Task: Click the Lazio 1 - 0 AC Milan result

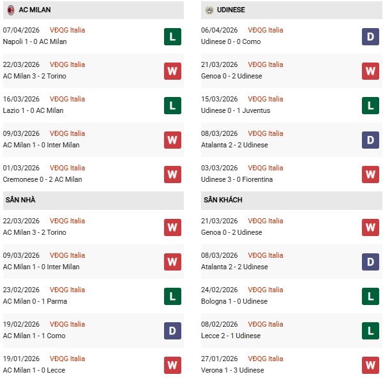Action: coord(33,110)
